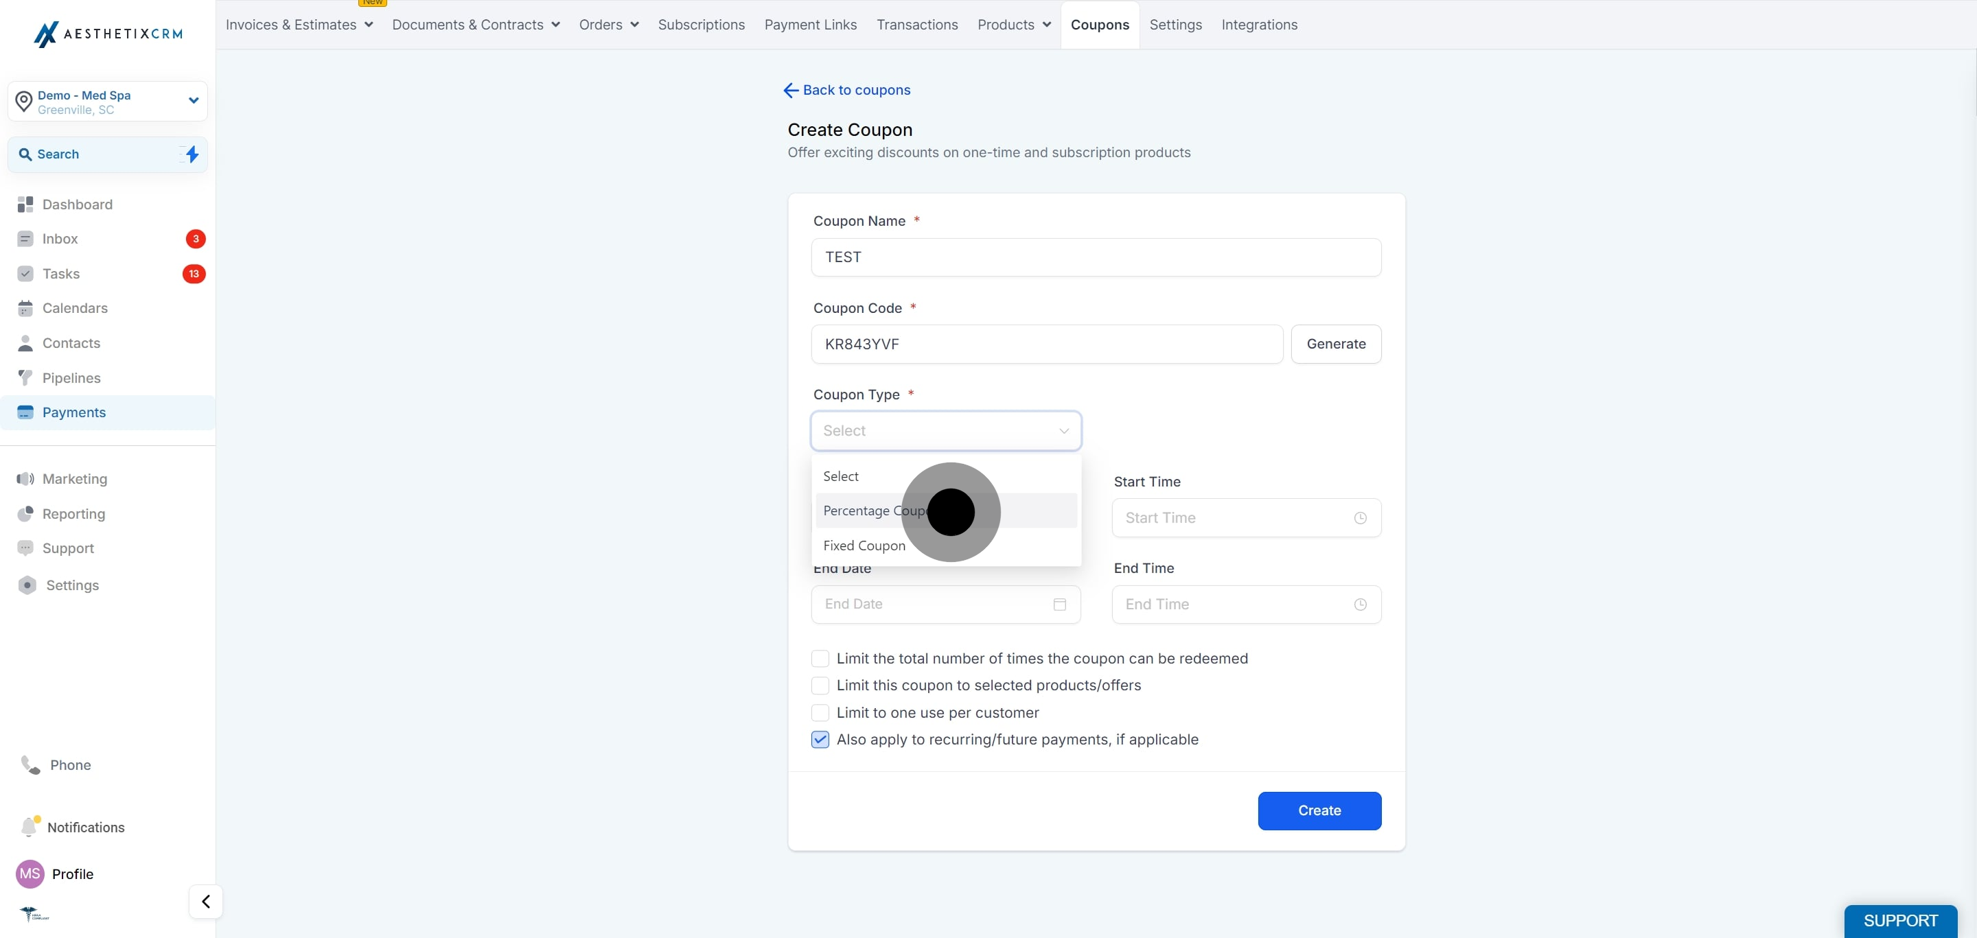The height and width of the screenshot is (938, 1977).
Task: Open the Subscriptions tab
Action: 702,25
